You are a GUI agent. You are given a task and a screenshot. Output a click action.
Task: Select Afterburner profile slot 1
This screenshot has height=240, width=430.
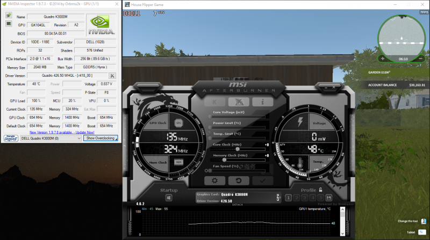pyautogui.click(x=288, y=198)
